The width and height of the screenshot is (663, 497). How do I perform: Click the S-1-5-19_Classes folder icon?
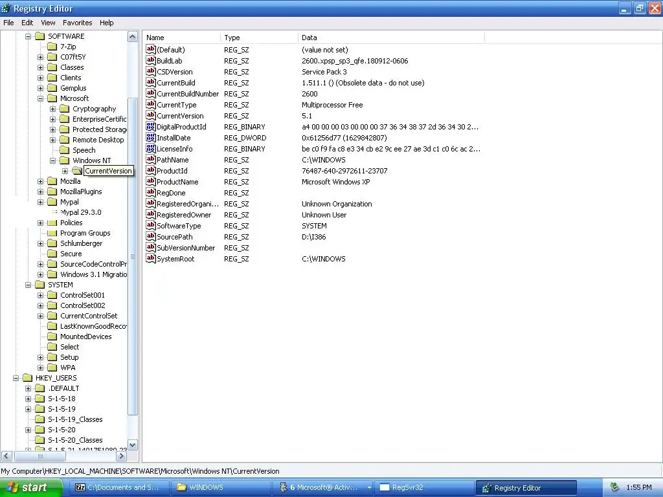(39, 419)
